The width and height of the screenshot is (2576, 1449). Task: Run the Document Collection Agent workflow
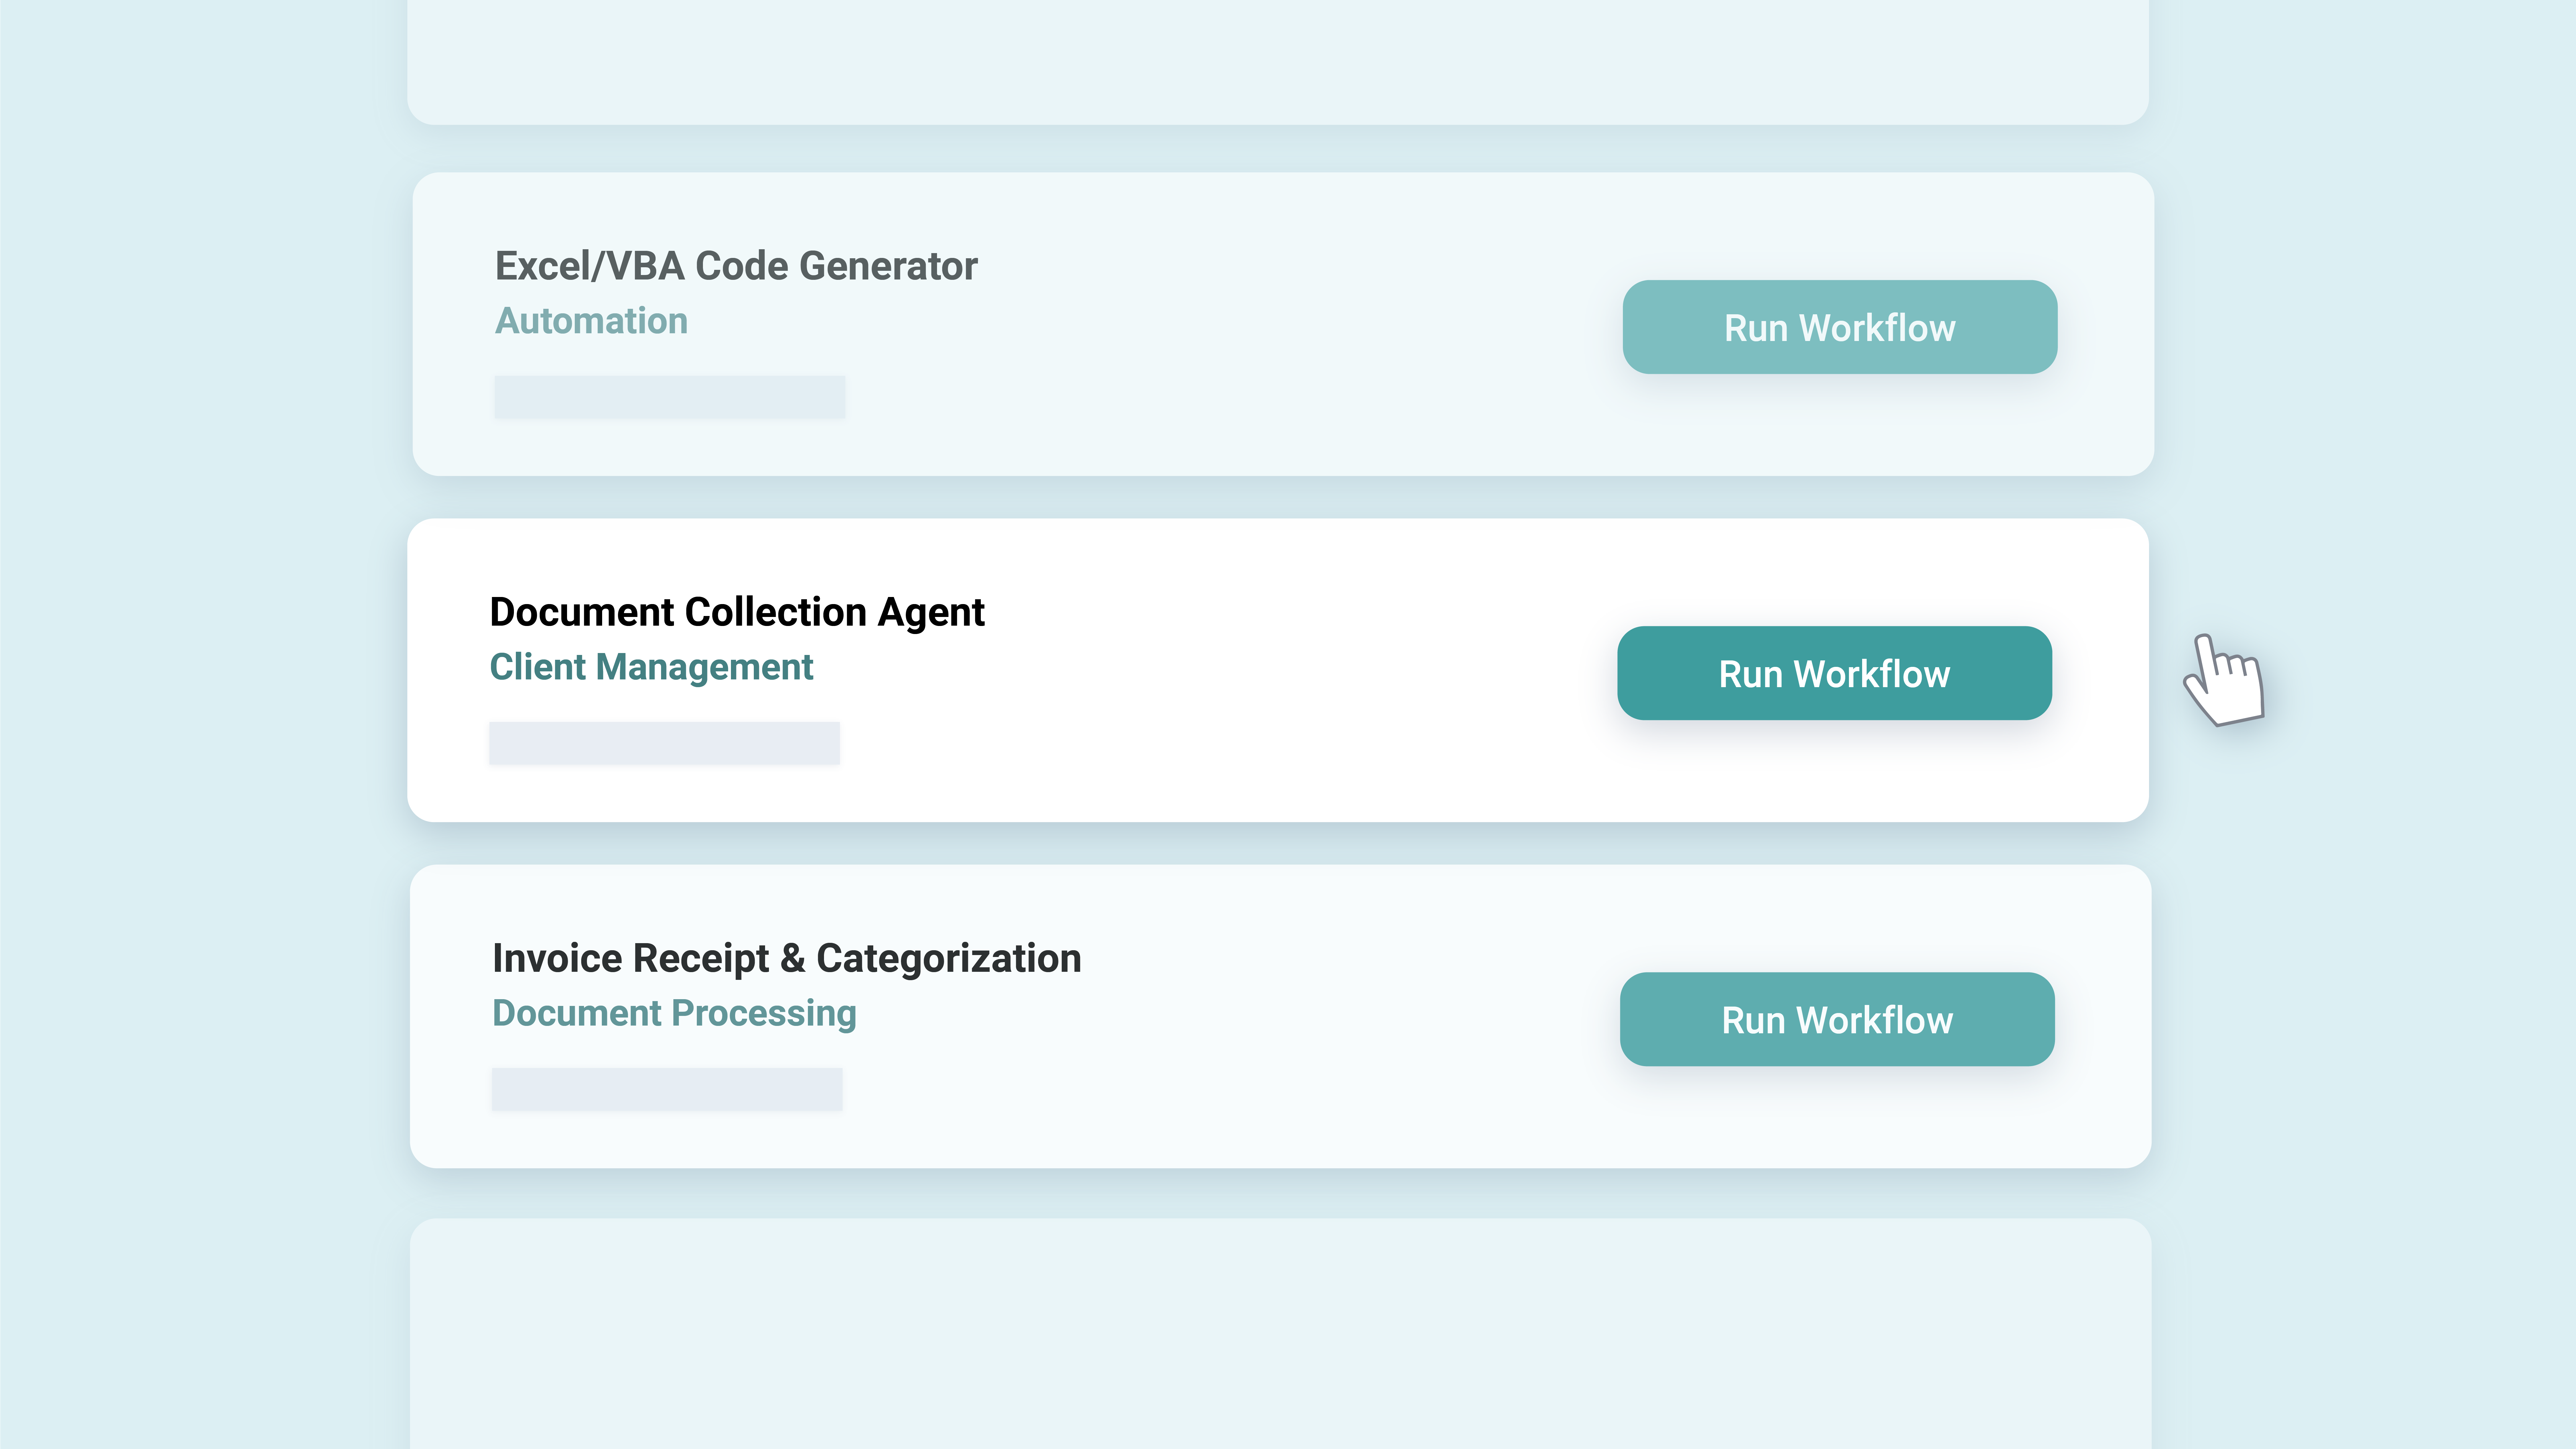[x=1834, y=673]
